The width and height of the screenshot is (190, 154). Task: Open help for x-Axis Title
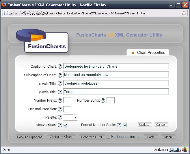(x=60, y=83)
